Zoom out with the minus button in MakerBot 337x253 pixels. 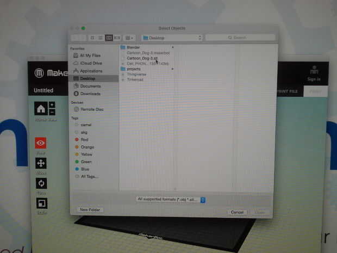click(x=52, y=112)
